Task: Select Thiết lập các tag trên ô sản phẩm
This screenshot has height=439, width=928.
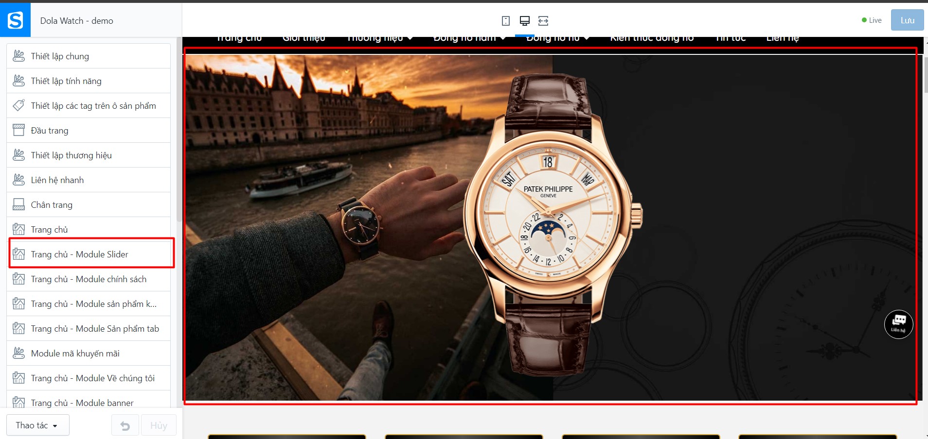Action: click(x=89, y=106)
